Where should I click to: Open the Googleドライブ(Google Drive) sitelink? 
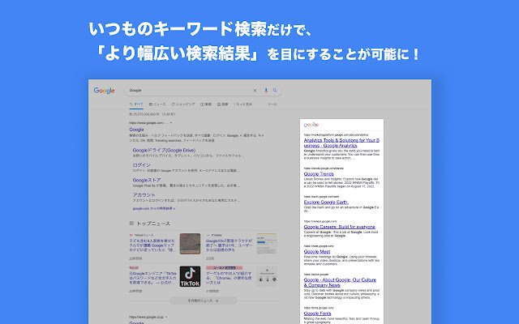[164, 150]
